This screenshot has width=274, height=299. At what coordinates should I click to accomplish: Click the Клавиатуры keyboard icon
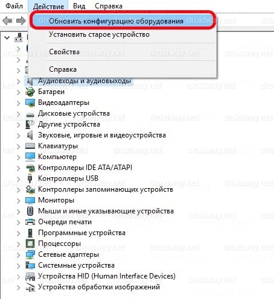coord(30,146)
